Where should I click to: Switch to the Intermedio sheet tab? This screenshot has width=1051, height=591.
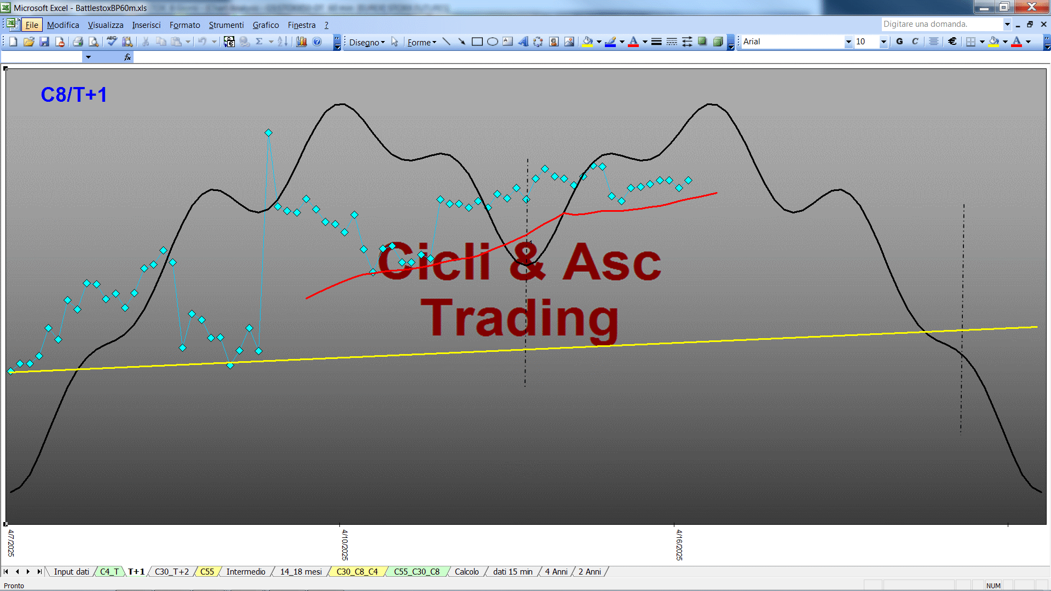point(246,572)
